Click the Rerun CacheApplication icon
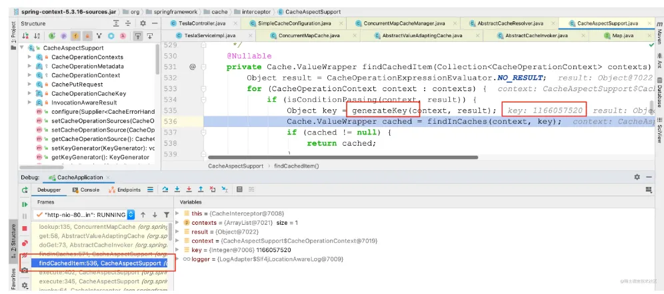This screenshot has height=294, width=664. [25, 190]
